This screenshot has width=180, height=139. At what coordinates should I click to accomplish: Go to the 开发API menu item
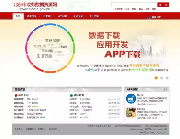click(x=47, y=16)
